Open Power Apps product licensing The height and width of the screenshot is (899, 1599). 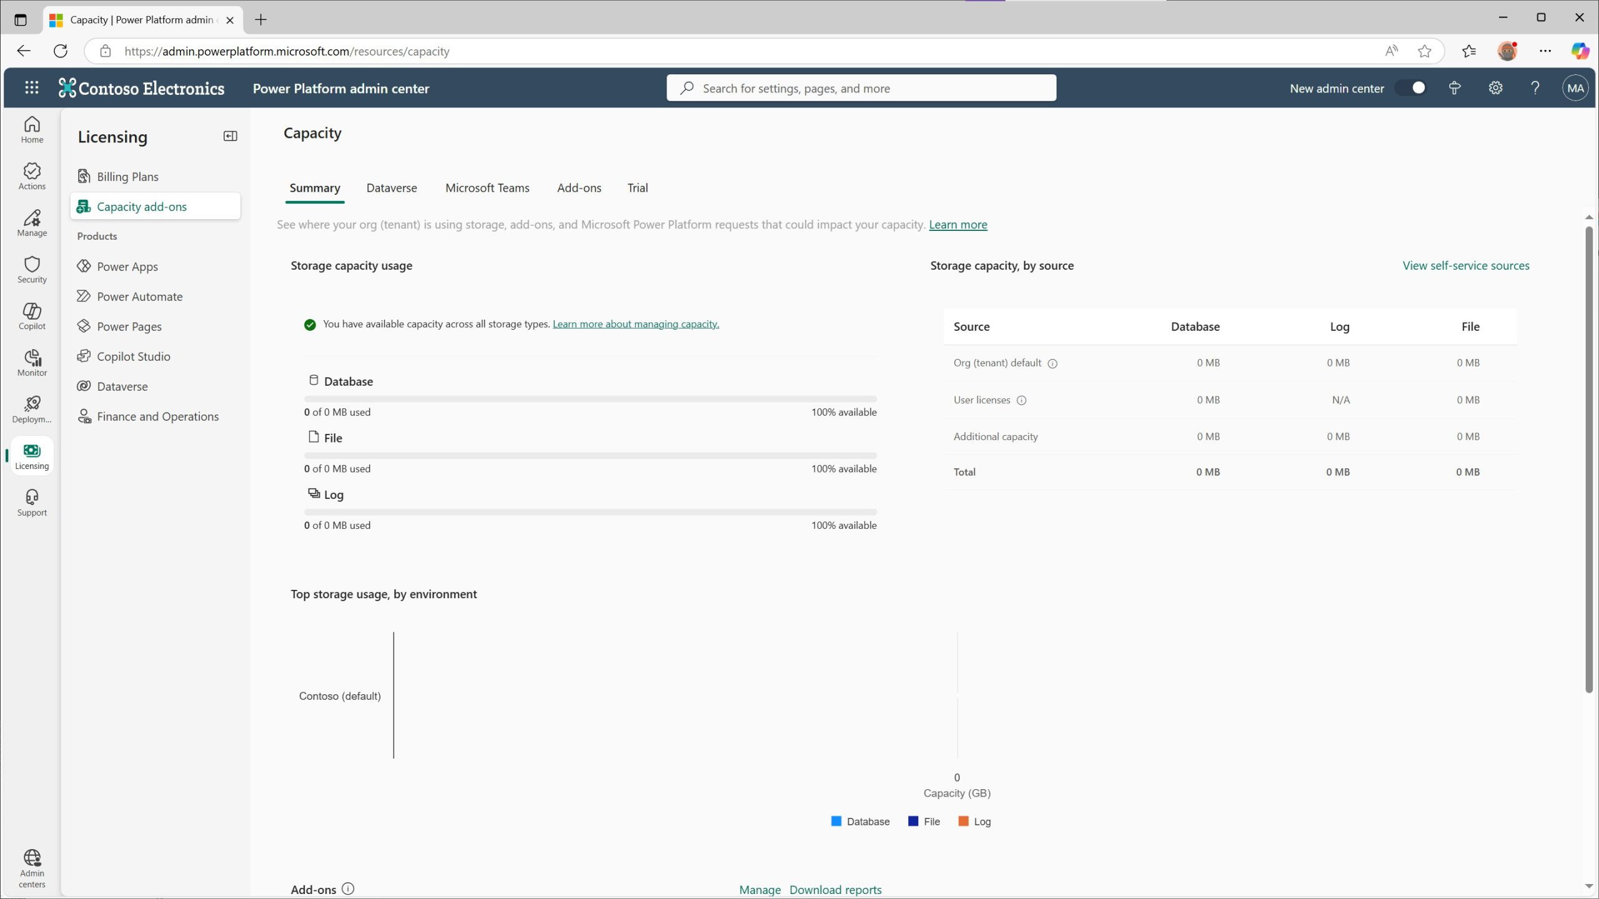156,267
